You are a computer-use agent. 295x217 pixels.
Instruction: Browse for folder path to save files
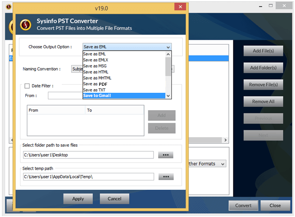tap(165, 155)
